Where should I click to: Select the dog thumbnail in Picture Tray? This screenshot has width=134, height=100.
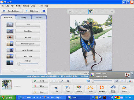click(6, 84)
